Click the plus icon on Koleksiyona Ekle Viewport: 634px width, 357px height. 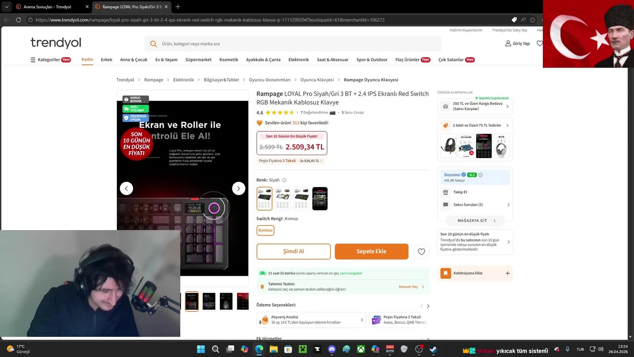(x=507, y=273)
